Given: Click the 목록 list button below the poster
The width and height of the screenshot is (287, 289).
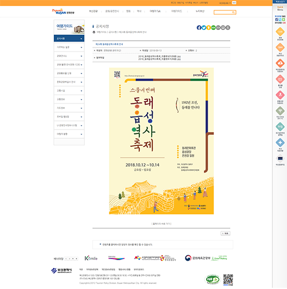Looking at the screenshot, I should tap(226, 233).
